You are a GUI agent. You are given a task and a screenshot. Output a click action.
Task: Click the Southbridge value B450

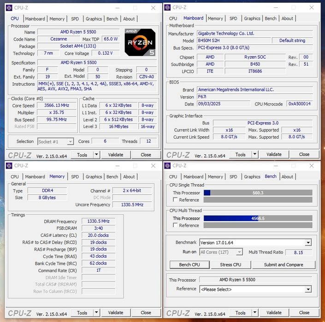tap(255, 64)
